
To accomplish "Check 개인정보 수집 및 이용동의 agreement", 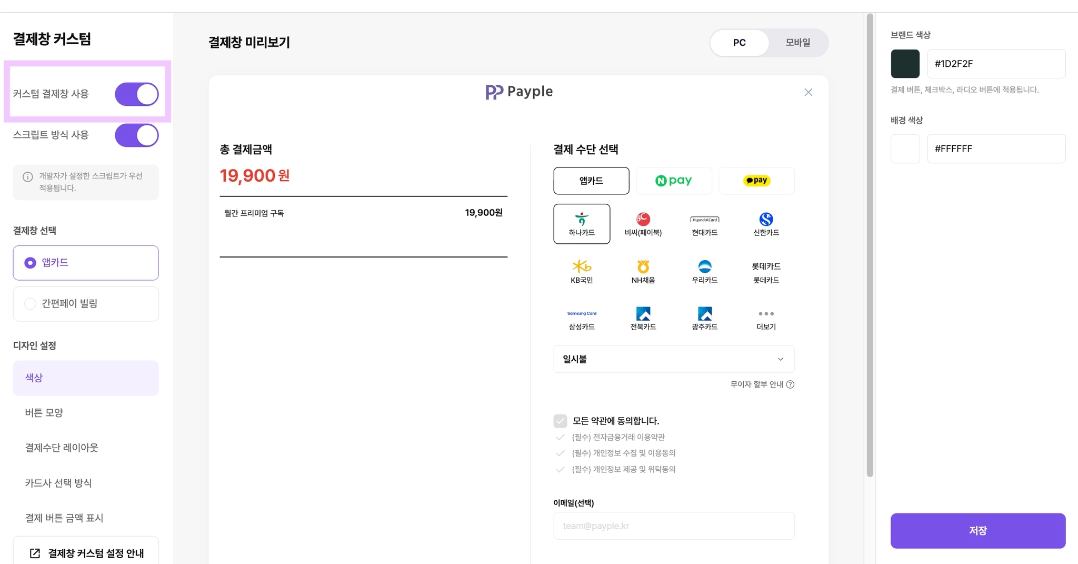I will point(560,453).
